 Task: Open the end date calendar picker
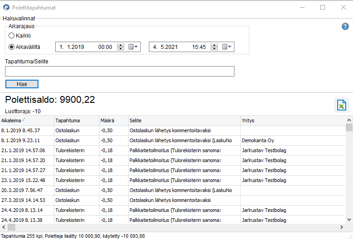pyautogui.click(x=227, y=47)
